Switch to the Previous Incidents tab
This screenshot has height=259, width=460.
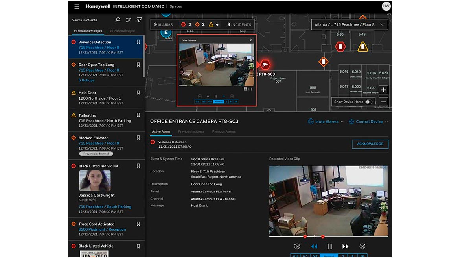coord(191,131)
